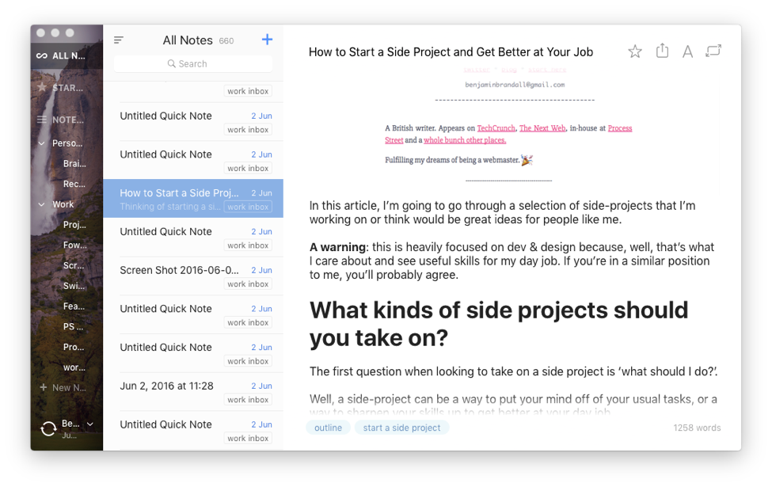Follow the TechCrunch link
The width and height of the screenshot is (772, 487).
coord(496,128)
